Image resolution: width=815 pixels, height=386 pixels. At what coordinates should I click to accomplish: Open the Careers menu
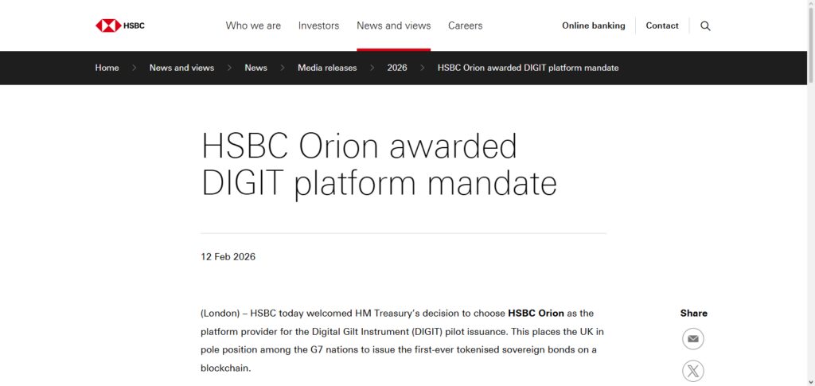pos(465,25)
